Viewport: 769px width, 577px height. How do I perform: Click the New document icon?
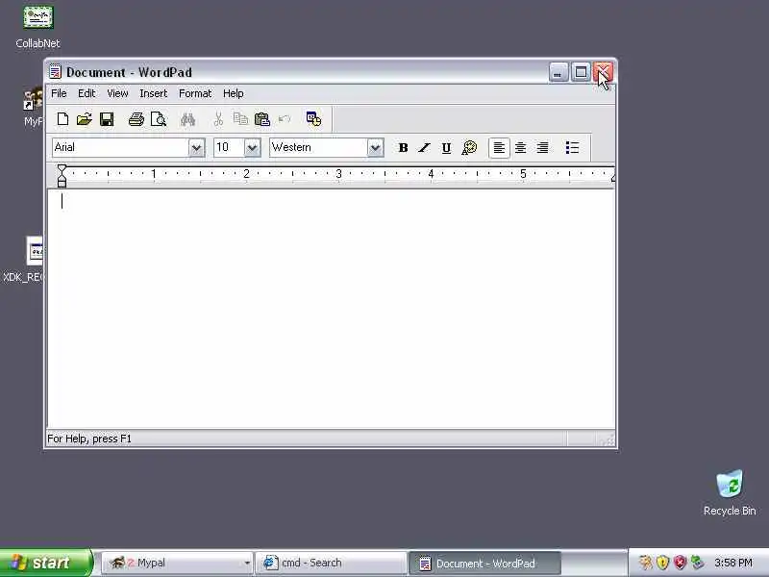point(62,119)
